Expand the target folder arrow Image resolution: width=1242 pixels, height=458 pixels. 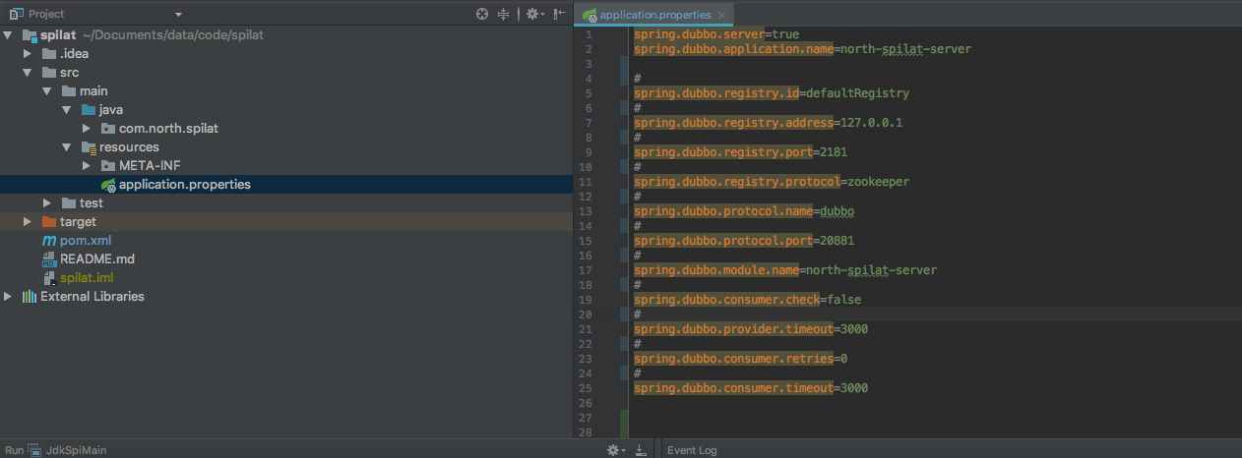29,222
